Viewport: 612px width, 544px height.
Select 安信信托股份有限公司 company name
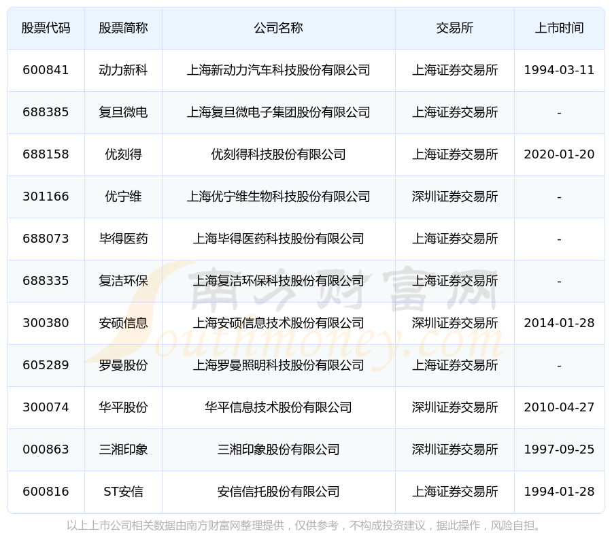(x=278, y=492)
